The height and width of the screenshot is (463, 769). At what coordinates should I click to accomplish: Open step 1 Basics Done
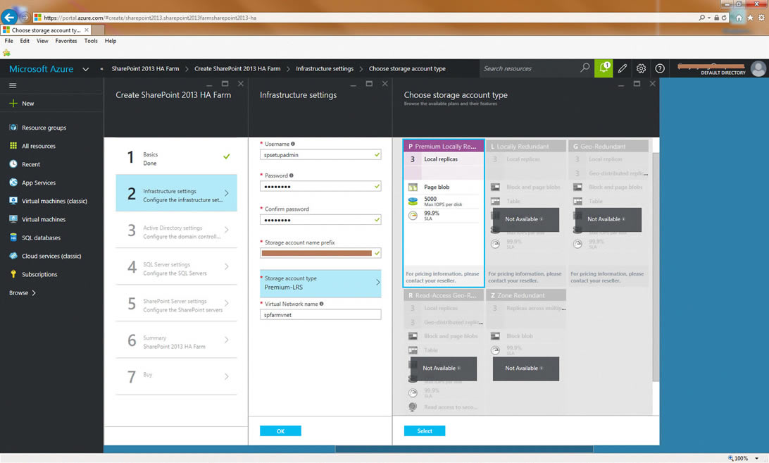tap(176, 157)
